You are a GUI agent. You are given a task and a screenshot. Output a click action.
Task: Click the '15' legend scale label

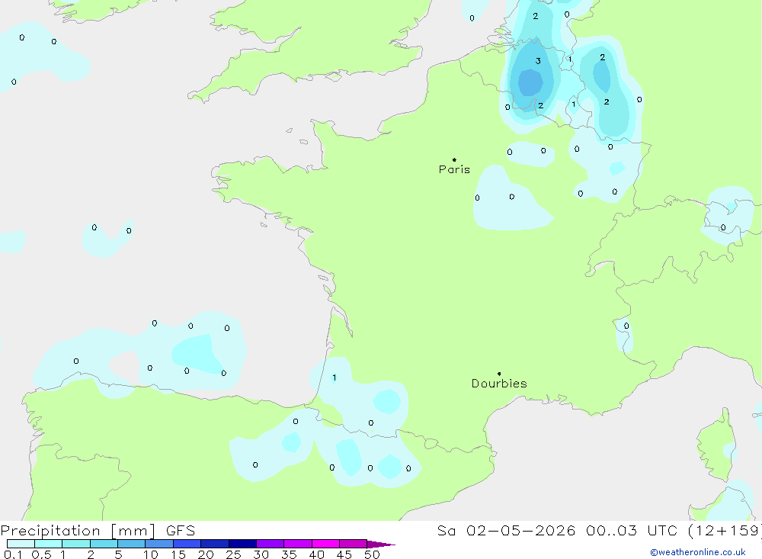[x=178, y=554]
